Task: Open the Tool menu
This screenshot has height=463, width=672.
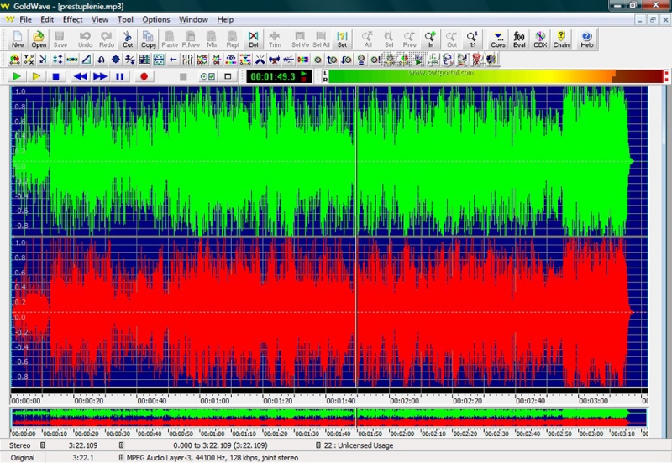Action: [125, 19]
